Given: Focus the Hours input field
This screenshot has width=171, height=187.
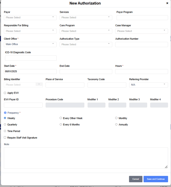Looking at the screenshot, I should click(141, 72).
